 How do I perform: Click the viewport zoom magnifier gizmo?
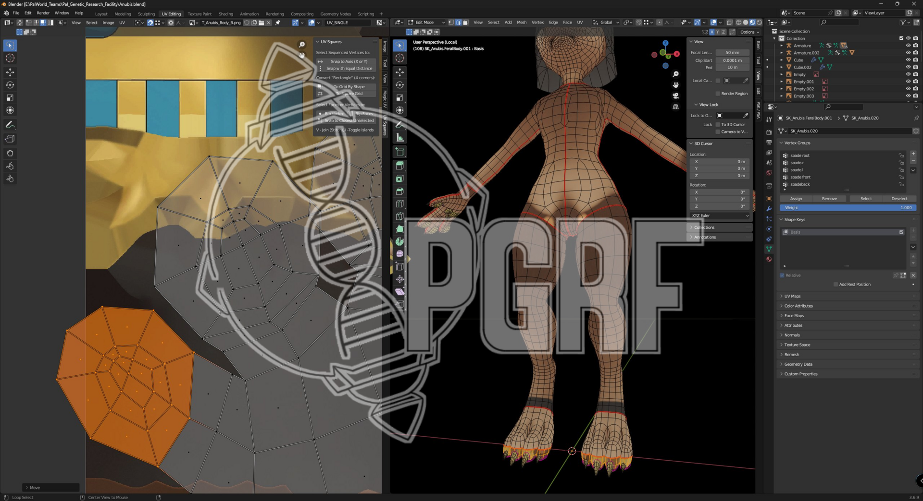pos(675,74)
